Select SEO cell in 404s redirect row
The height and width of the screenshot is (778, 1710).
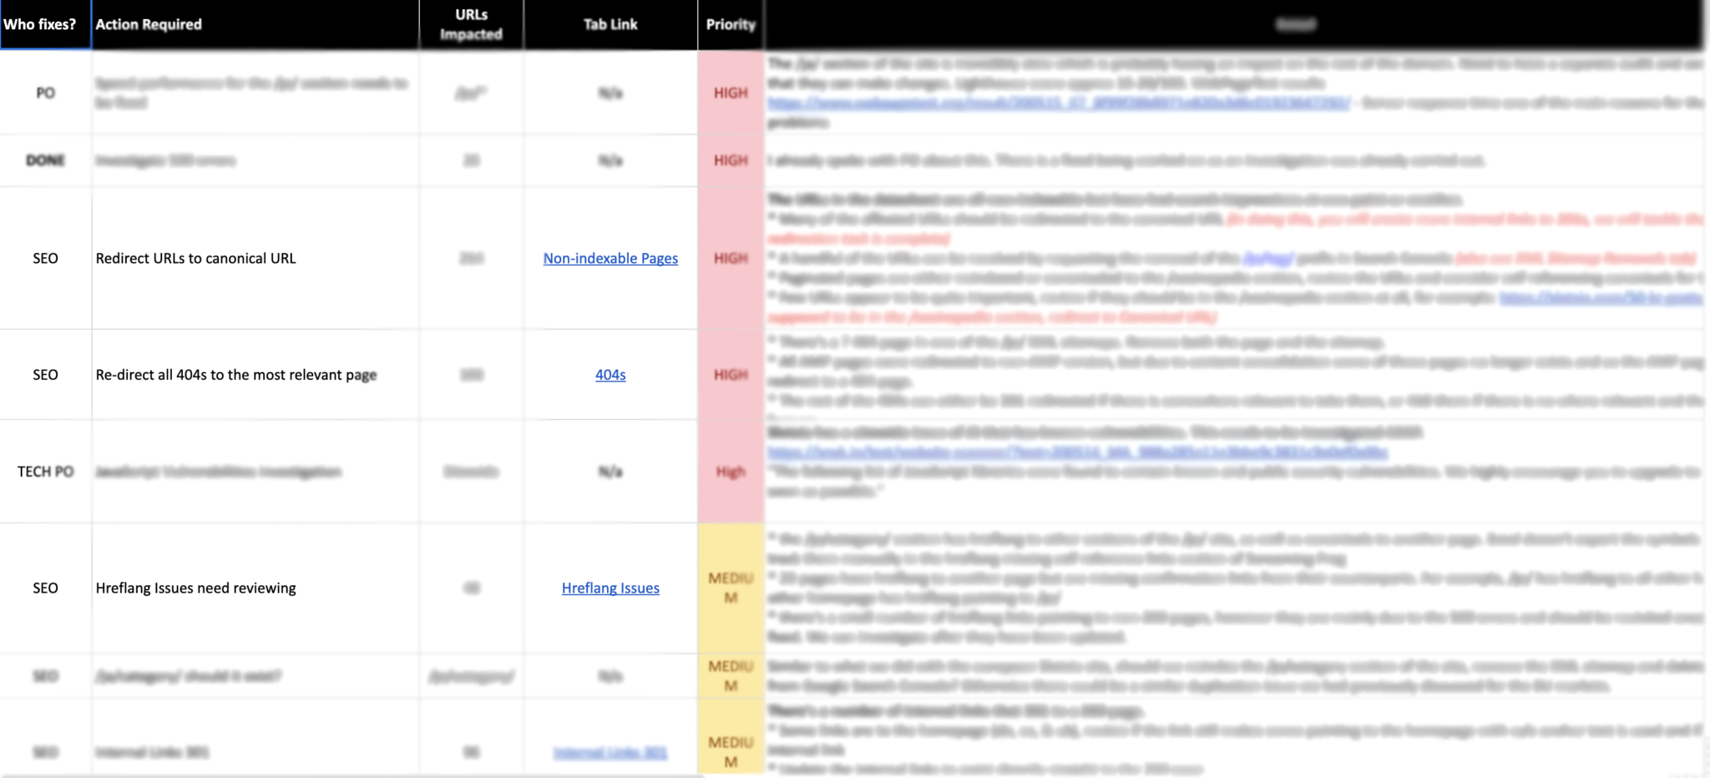point(45,375)
